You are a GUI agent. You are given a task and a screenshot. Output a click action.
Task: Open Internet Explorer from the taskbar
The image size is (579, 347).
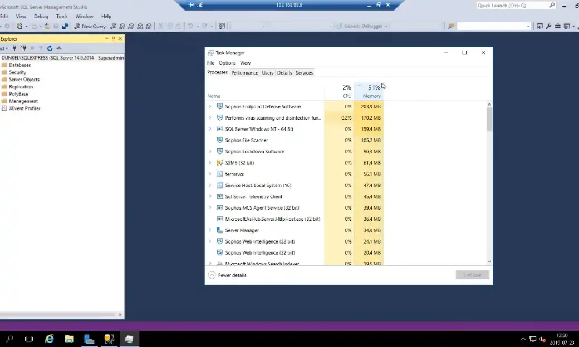(x=49, y=339)
